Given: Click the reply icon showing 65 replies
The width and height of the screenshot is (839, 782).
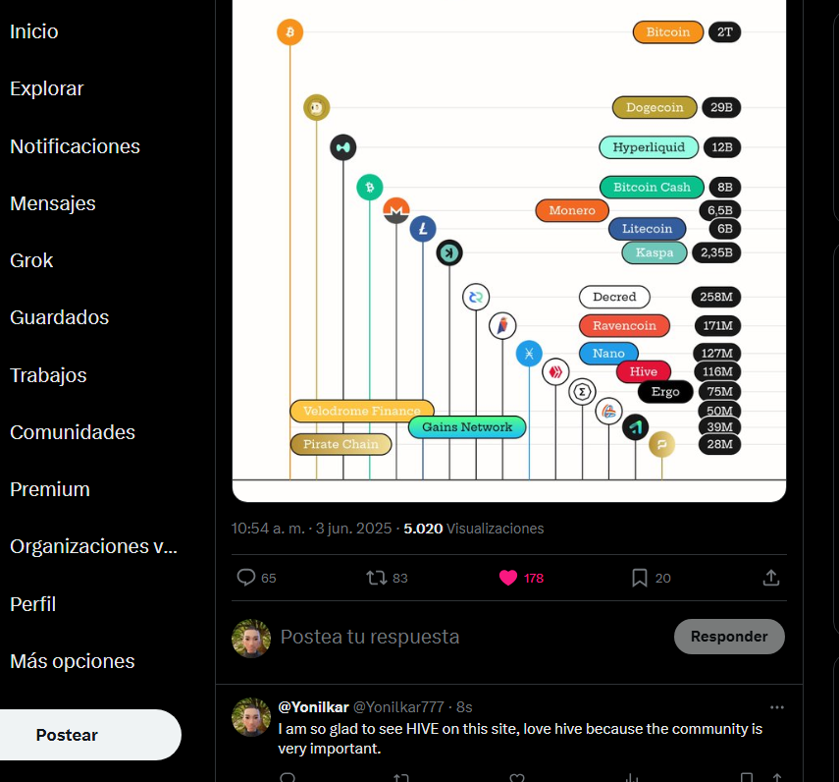Looking at the screenshot, I should 246,578.
